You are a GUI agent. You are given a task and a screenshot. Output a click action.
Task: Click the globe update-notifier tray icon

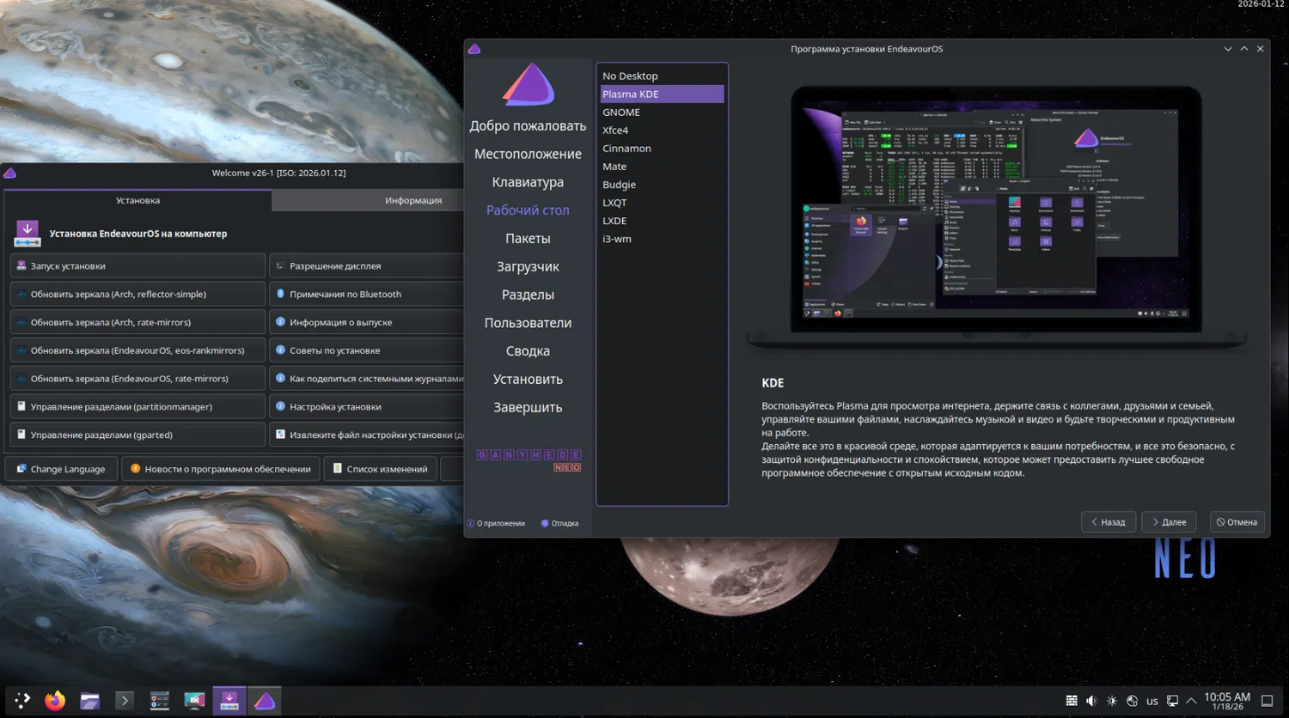1132,701
